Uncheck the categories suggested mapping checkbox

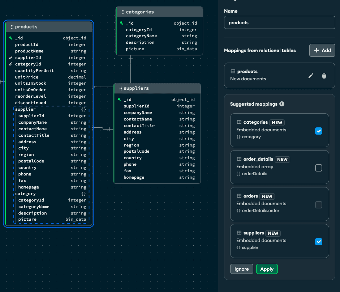pos(318,131)
